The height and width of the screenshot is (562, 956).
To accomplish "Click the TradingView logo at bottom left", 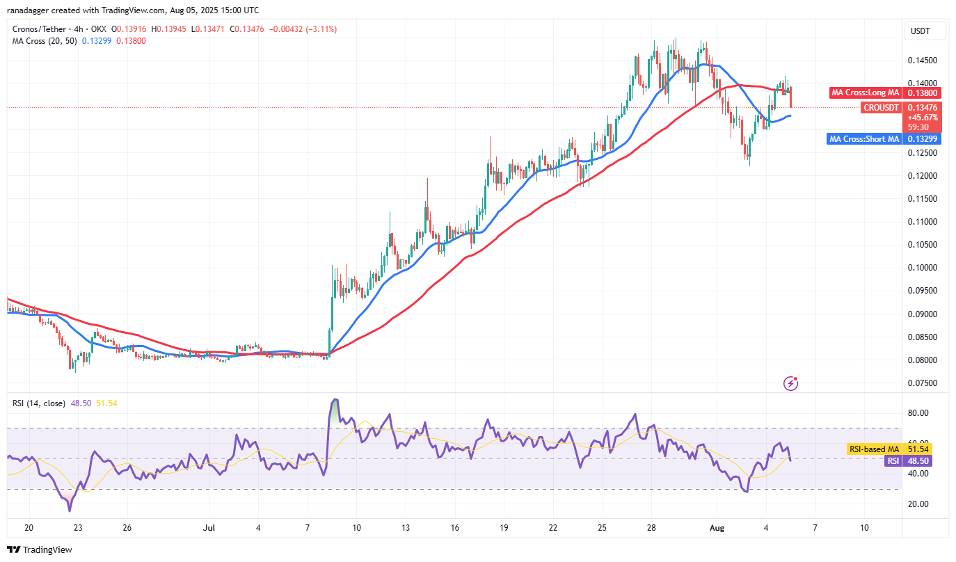I will 40,549.
